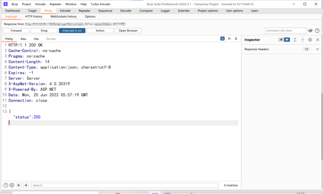Click the Date header line
This screenshot has height=194, width=323.
tap(48, 95)
